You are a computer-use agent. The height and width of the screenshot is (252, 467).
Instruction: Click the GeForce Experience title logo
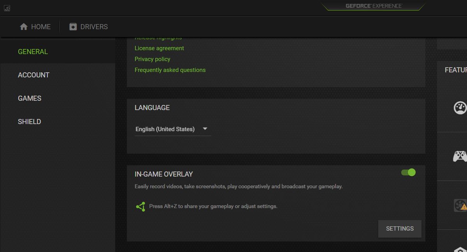374,6
